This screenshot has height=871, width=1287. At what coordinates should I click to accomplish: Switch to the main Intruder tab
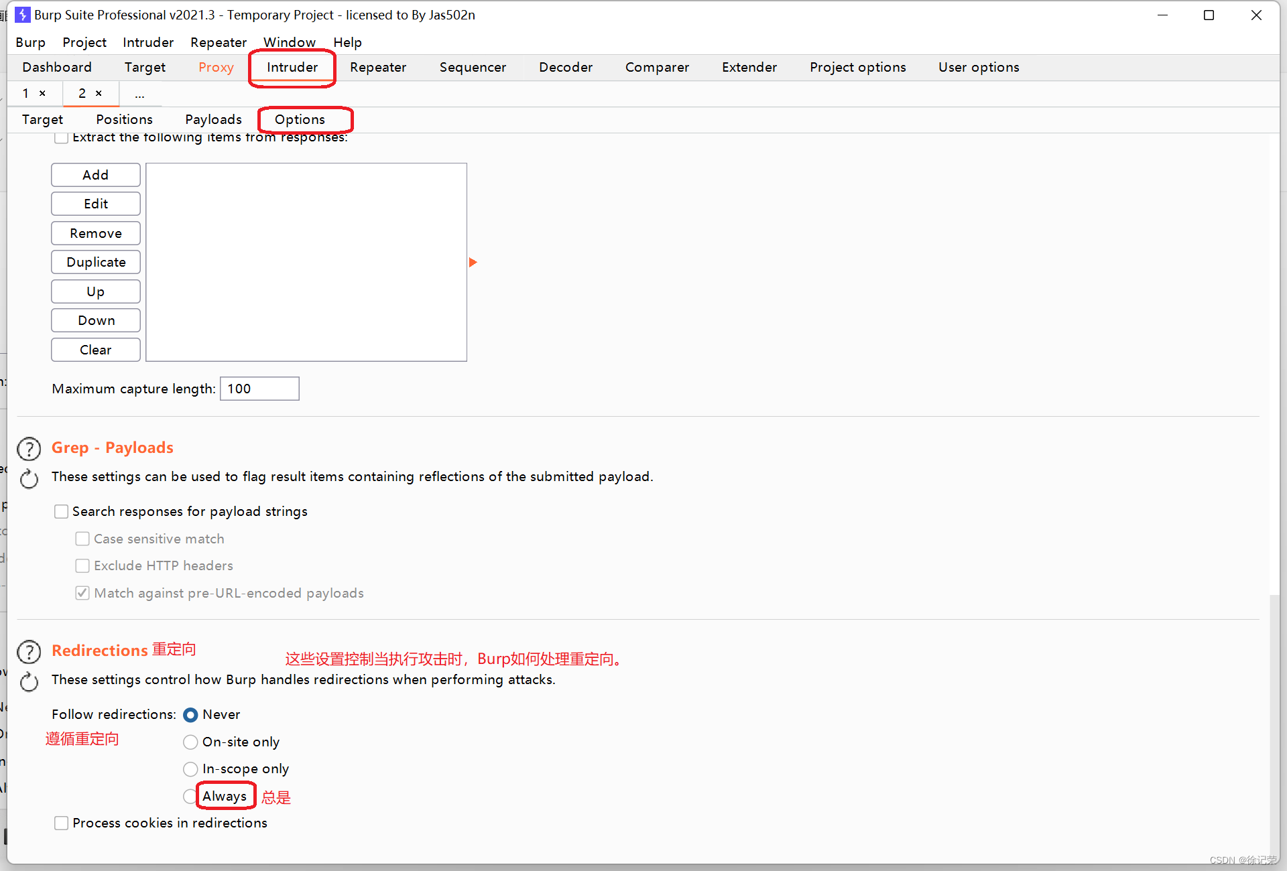pyautogui.click(x=292, y=67)
